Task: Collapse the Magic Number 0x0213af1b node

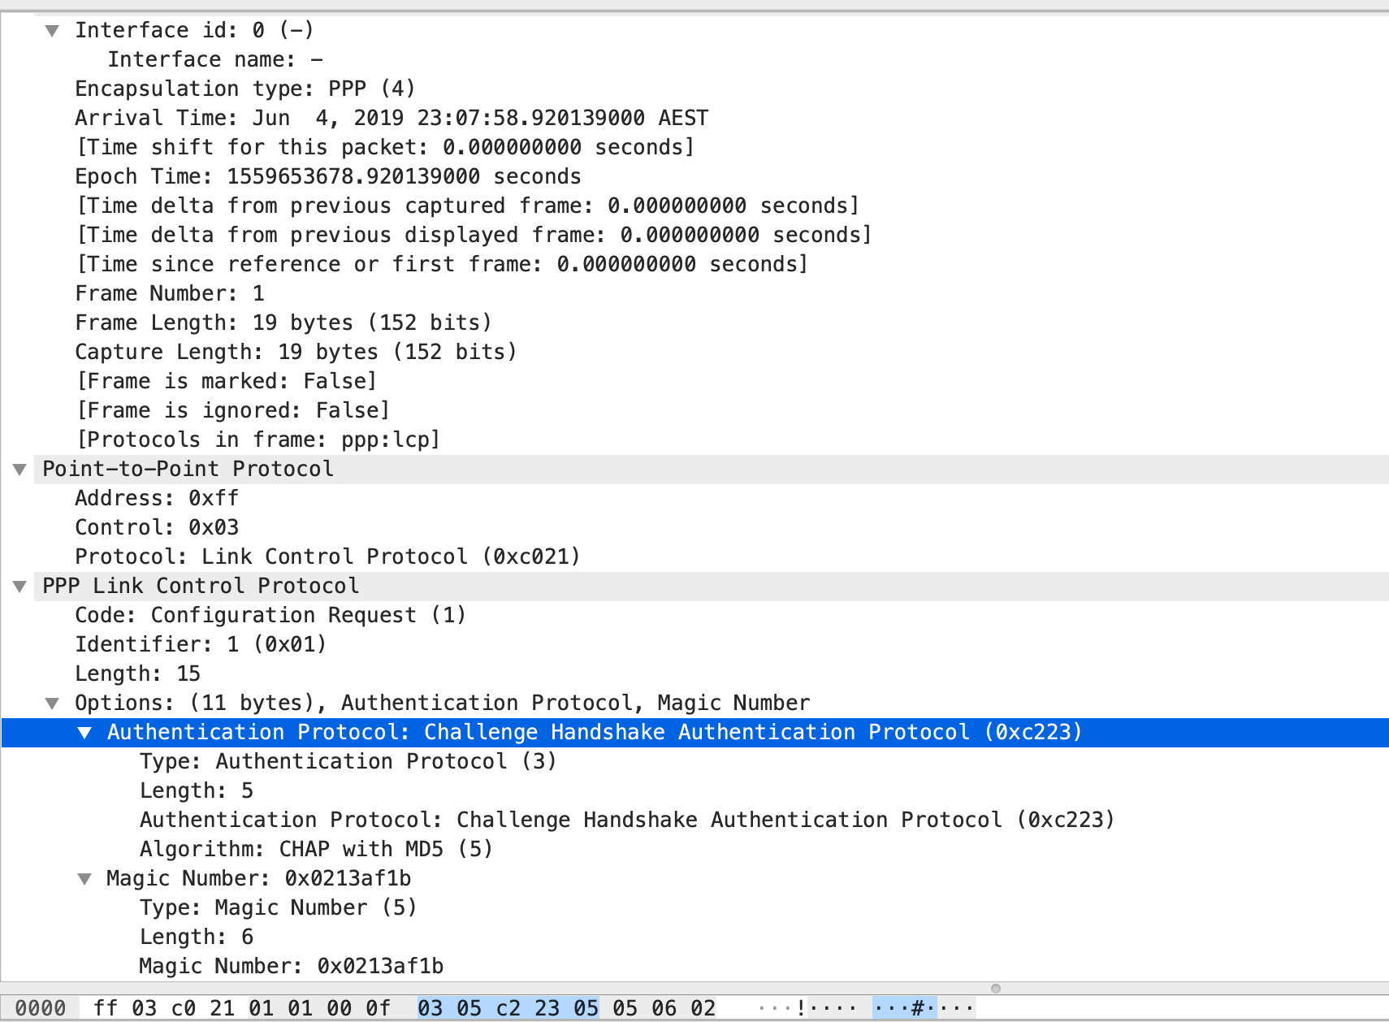Action: click(84, 879)
